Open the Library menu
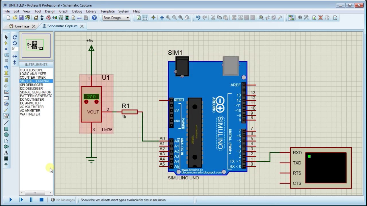This screenshot has width=367, height=206. 91,11
